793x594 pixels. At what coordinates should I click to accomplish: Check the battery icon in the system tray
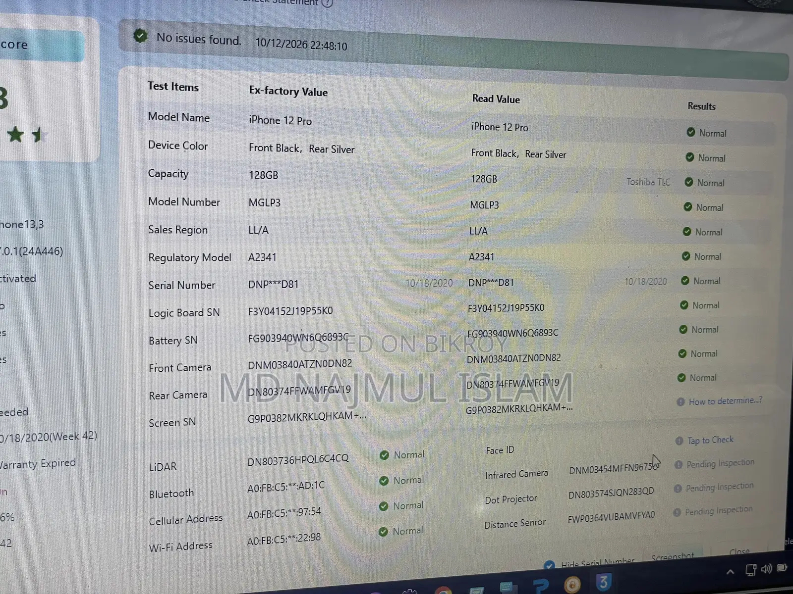782,567
